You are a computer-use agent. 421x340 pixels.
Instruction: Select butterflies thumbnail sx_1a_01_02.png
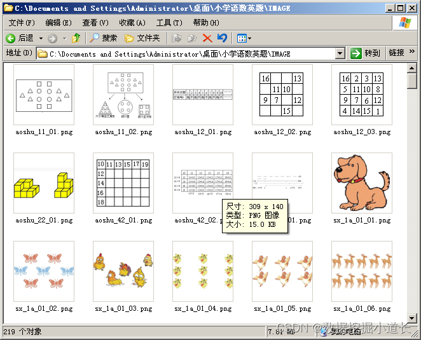pyautogui.click(x=44, y=271)
